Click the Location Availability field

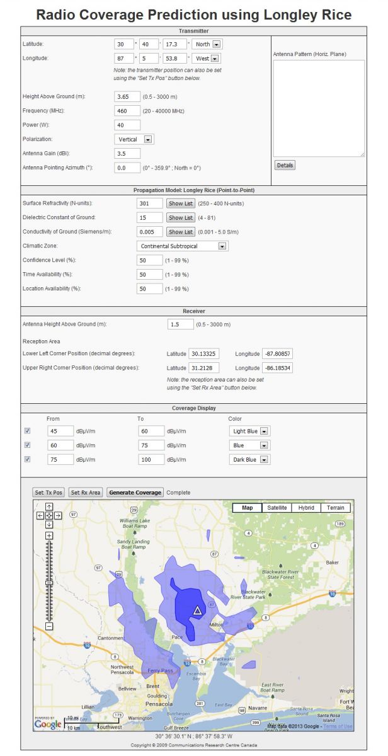(x=150, y=289)
